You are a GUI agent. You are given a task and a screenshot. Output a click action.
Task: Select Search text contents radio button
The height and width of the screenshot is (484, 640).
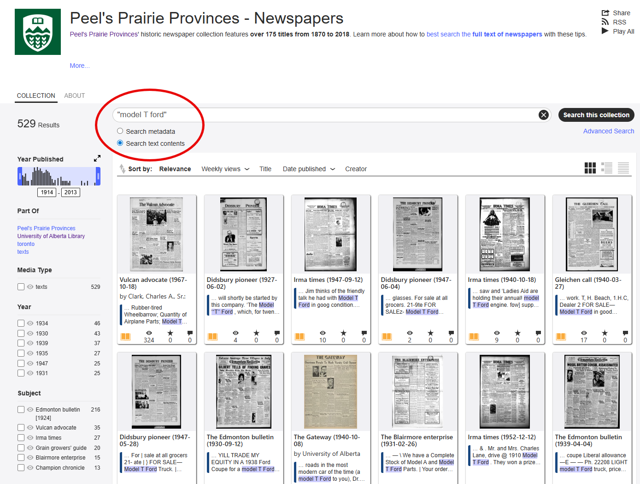coord(120,143)
